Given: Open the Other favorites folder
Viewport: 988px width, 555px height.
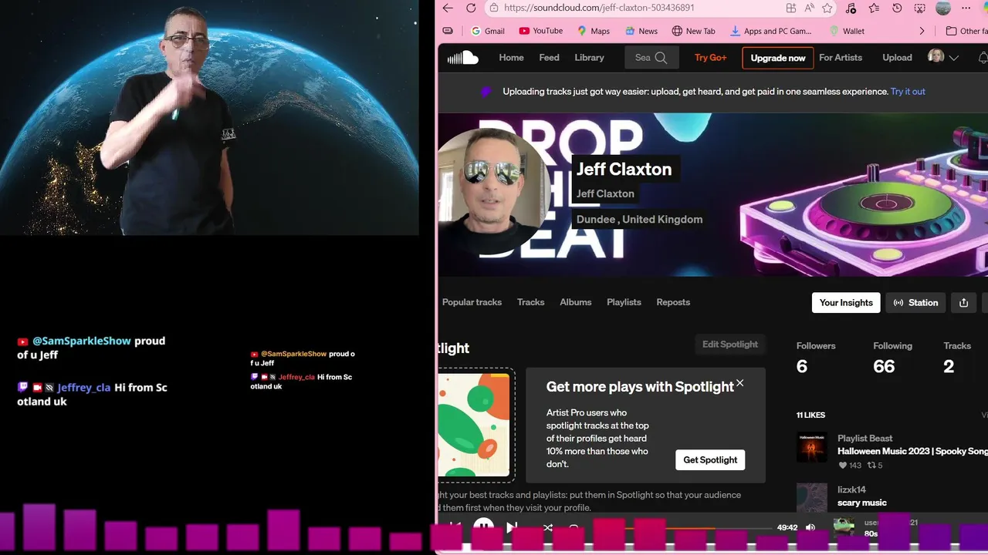Looking at the screenshot, I should point(966,31).
